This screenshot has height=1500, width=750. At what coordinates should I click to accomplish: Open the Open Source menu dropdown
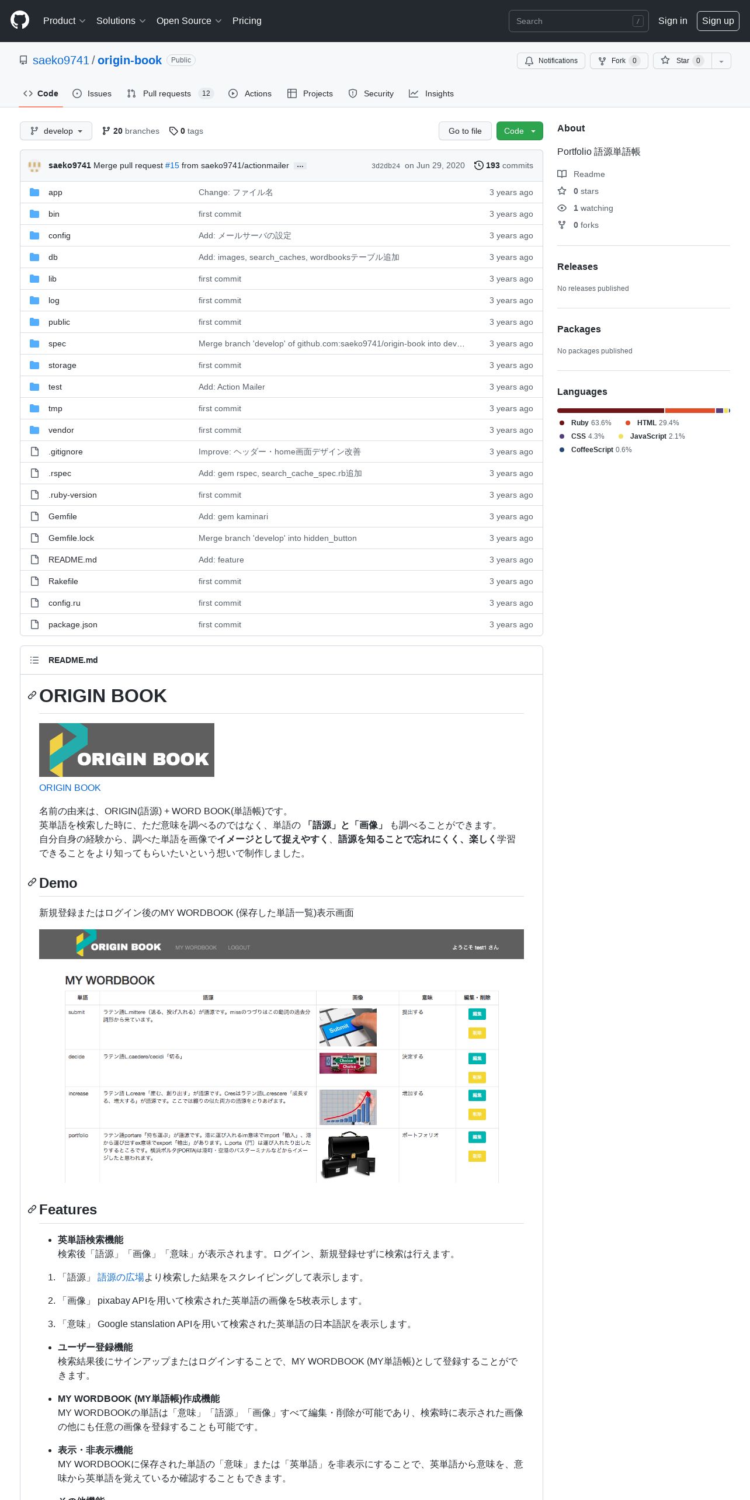point(189,20)
